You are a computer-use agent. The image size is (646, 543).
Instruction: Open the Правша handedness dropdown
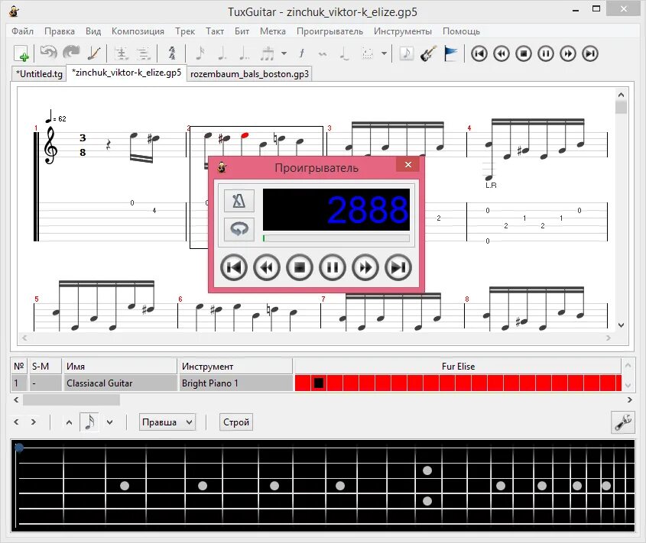point(167,422)
